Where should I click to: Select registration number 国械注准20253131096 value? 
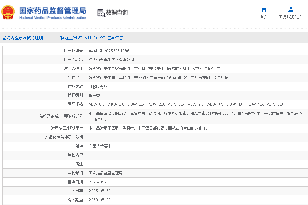[109, 51]
